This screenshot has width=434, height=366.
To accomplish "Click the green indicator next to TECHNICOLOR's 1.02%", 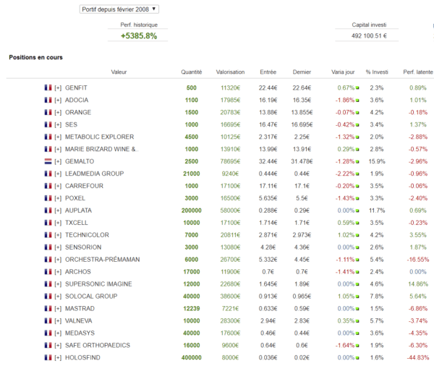I will point(357,235).
